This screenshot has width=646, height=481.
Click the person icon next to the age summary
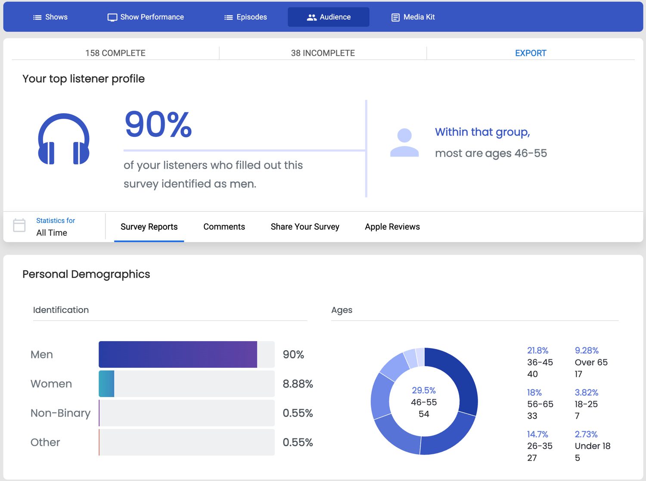point(404,142)
